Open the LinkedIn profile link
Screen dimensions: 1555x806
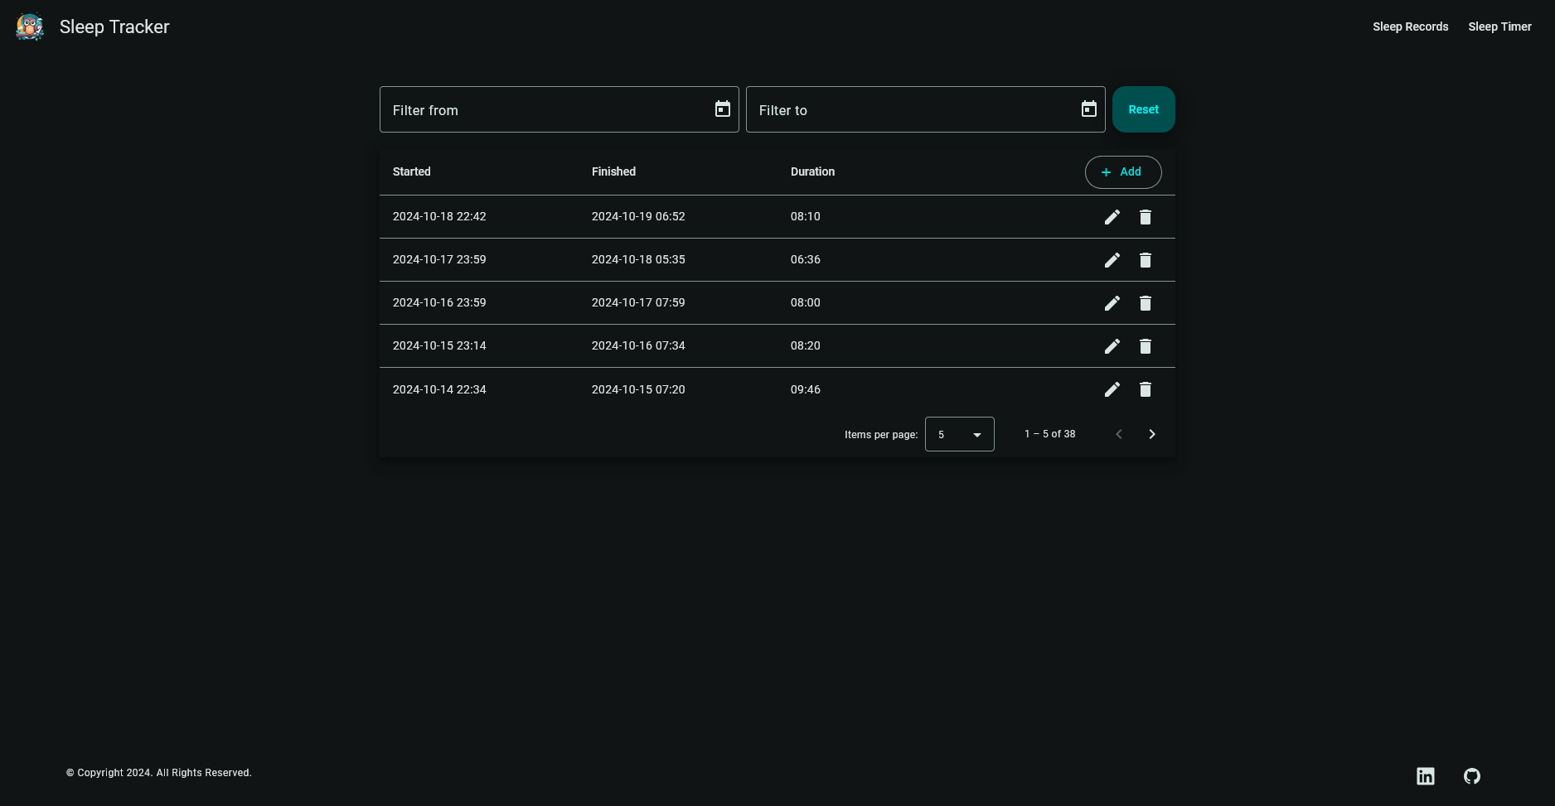tap(1425, 776)
